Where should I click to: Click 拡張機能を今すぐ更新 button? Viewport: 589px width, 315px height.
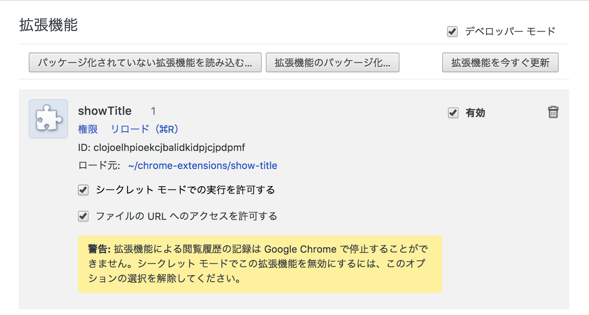[x=500, y=63]
